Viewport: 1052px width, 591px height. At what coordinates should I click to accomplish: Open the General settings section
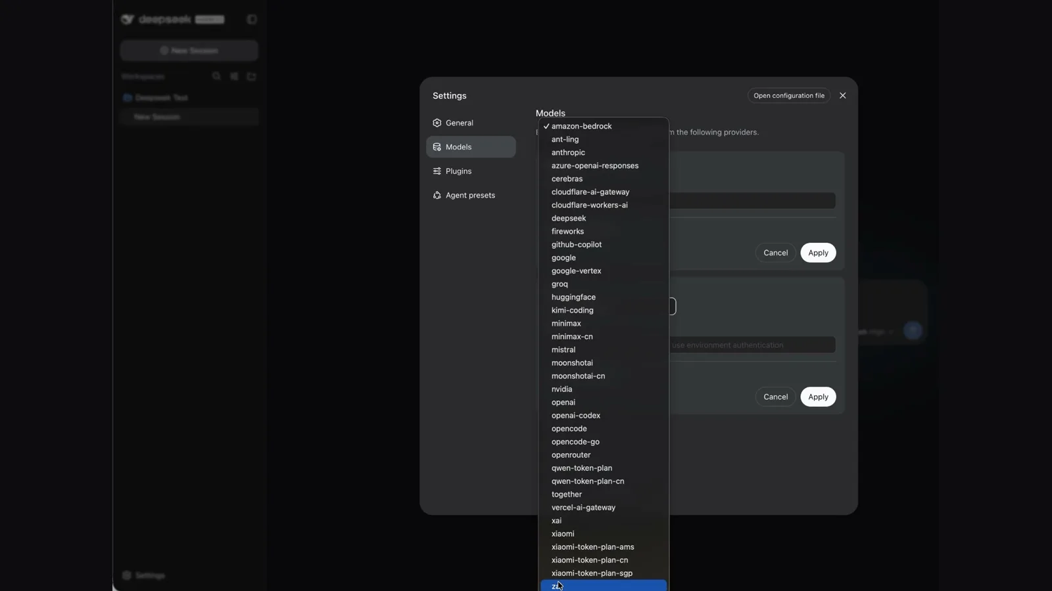pyautogui.click(x=471, y=123)
